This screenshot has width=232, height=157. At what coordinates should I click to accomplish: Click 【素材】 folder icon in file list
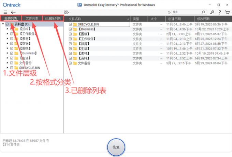(75, 54)
